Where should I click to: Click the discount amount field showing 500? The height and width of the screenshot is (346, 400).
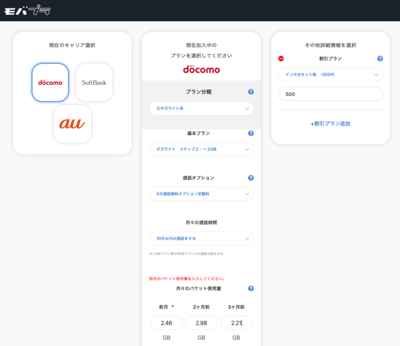[330, 94]
